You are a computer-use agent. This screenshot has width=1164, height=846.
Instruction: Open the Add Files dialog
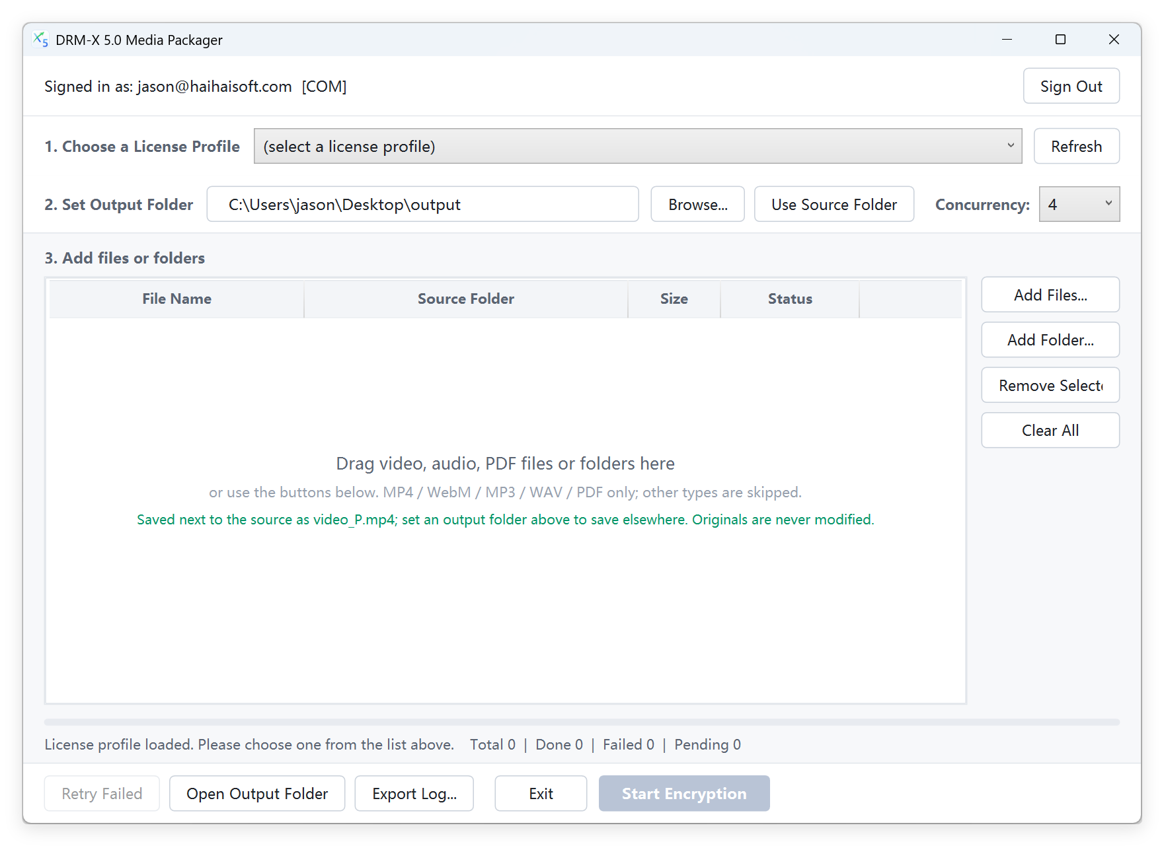(1050, 295)
